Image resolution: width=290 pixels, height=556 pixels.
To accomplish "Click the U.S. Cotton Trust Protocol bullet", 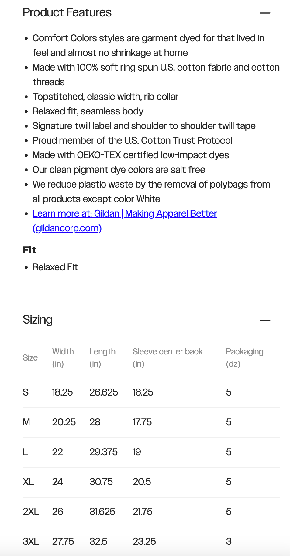I will (132, 141).
